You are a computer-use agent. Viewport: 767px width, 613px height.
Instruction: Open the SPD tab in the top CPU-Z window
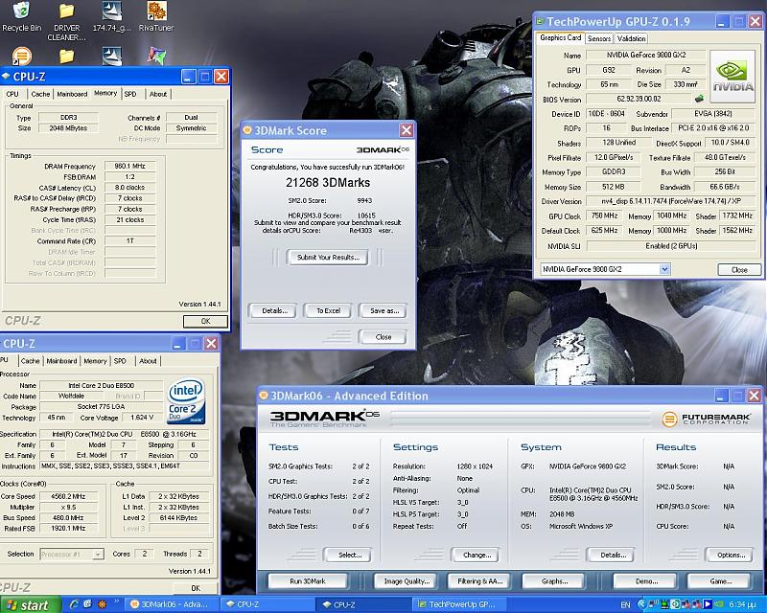point(130,94)
